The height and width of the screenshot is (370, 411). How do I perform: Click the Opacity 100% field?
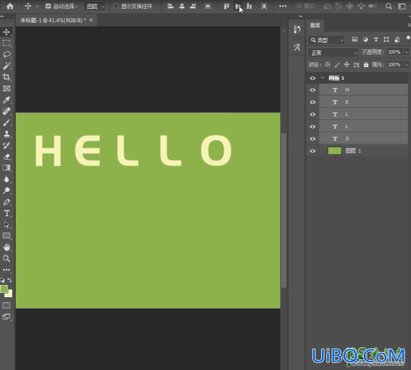[394, 52]
